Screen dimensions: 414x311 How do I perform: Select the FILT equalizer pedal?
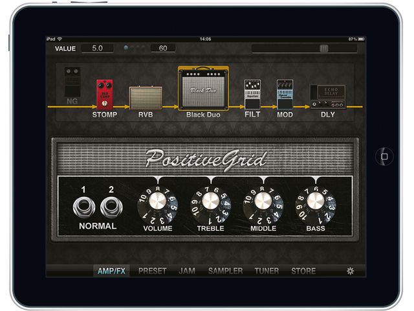252,94
